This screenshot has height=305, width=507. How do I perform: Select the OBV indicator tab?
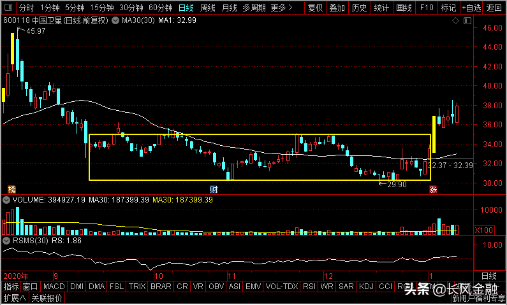tap(216, 287)
